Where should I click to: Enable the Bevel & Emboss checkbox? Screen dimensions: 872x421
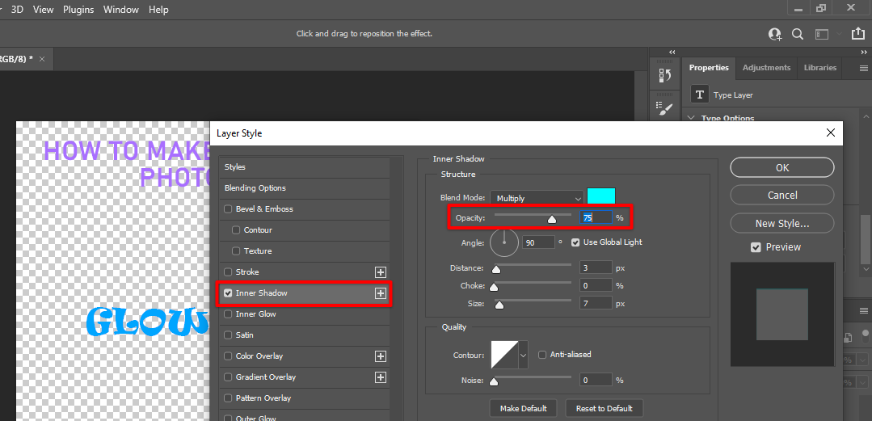pyautogui.click(x=228, y=209)
